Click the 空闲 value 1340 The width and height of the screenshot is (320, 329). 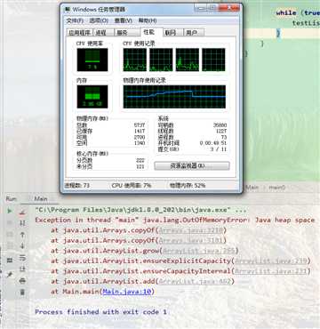click(x=140, y=143)
